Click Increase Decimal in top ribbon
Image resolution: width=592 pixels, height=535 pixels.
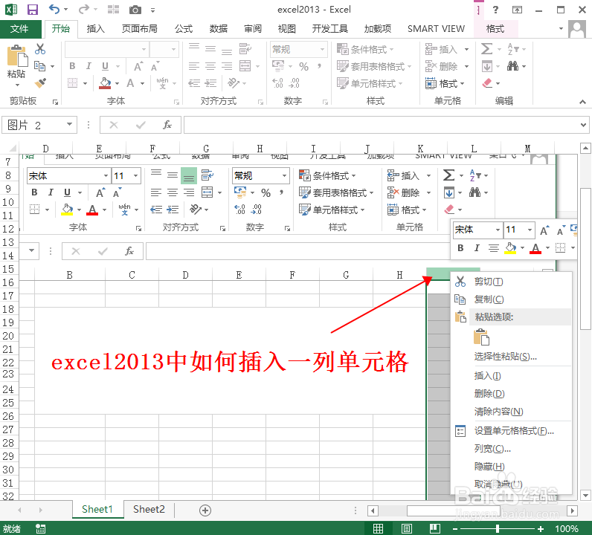pyautogui.click(x=277, y=83)
